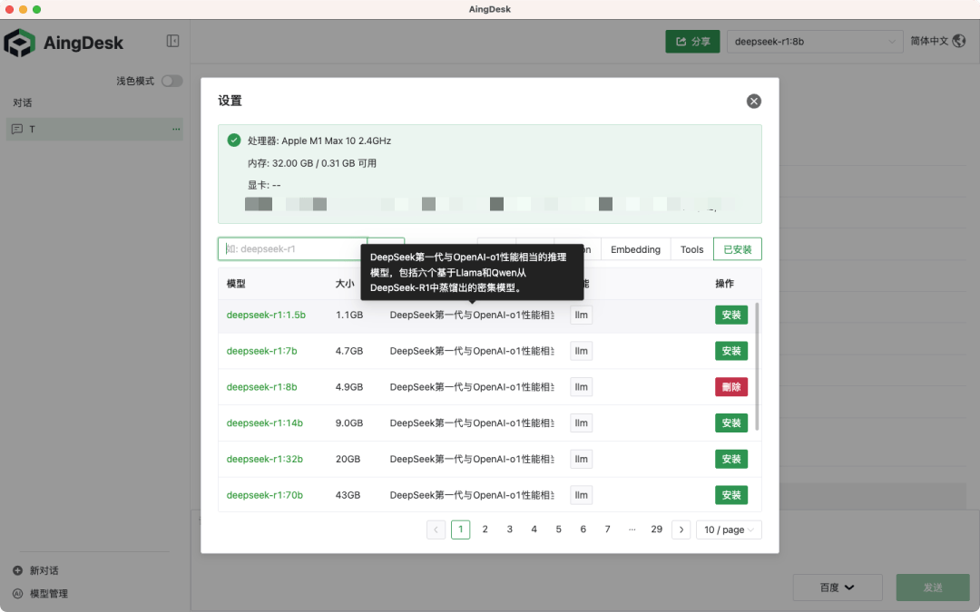Click the 发送 send button

point(933,588)
